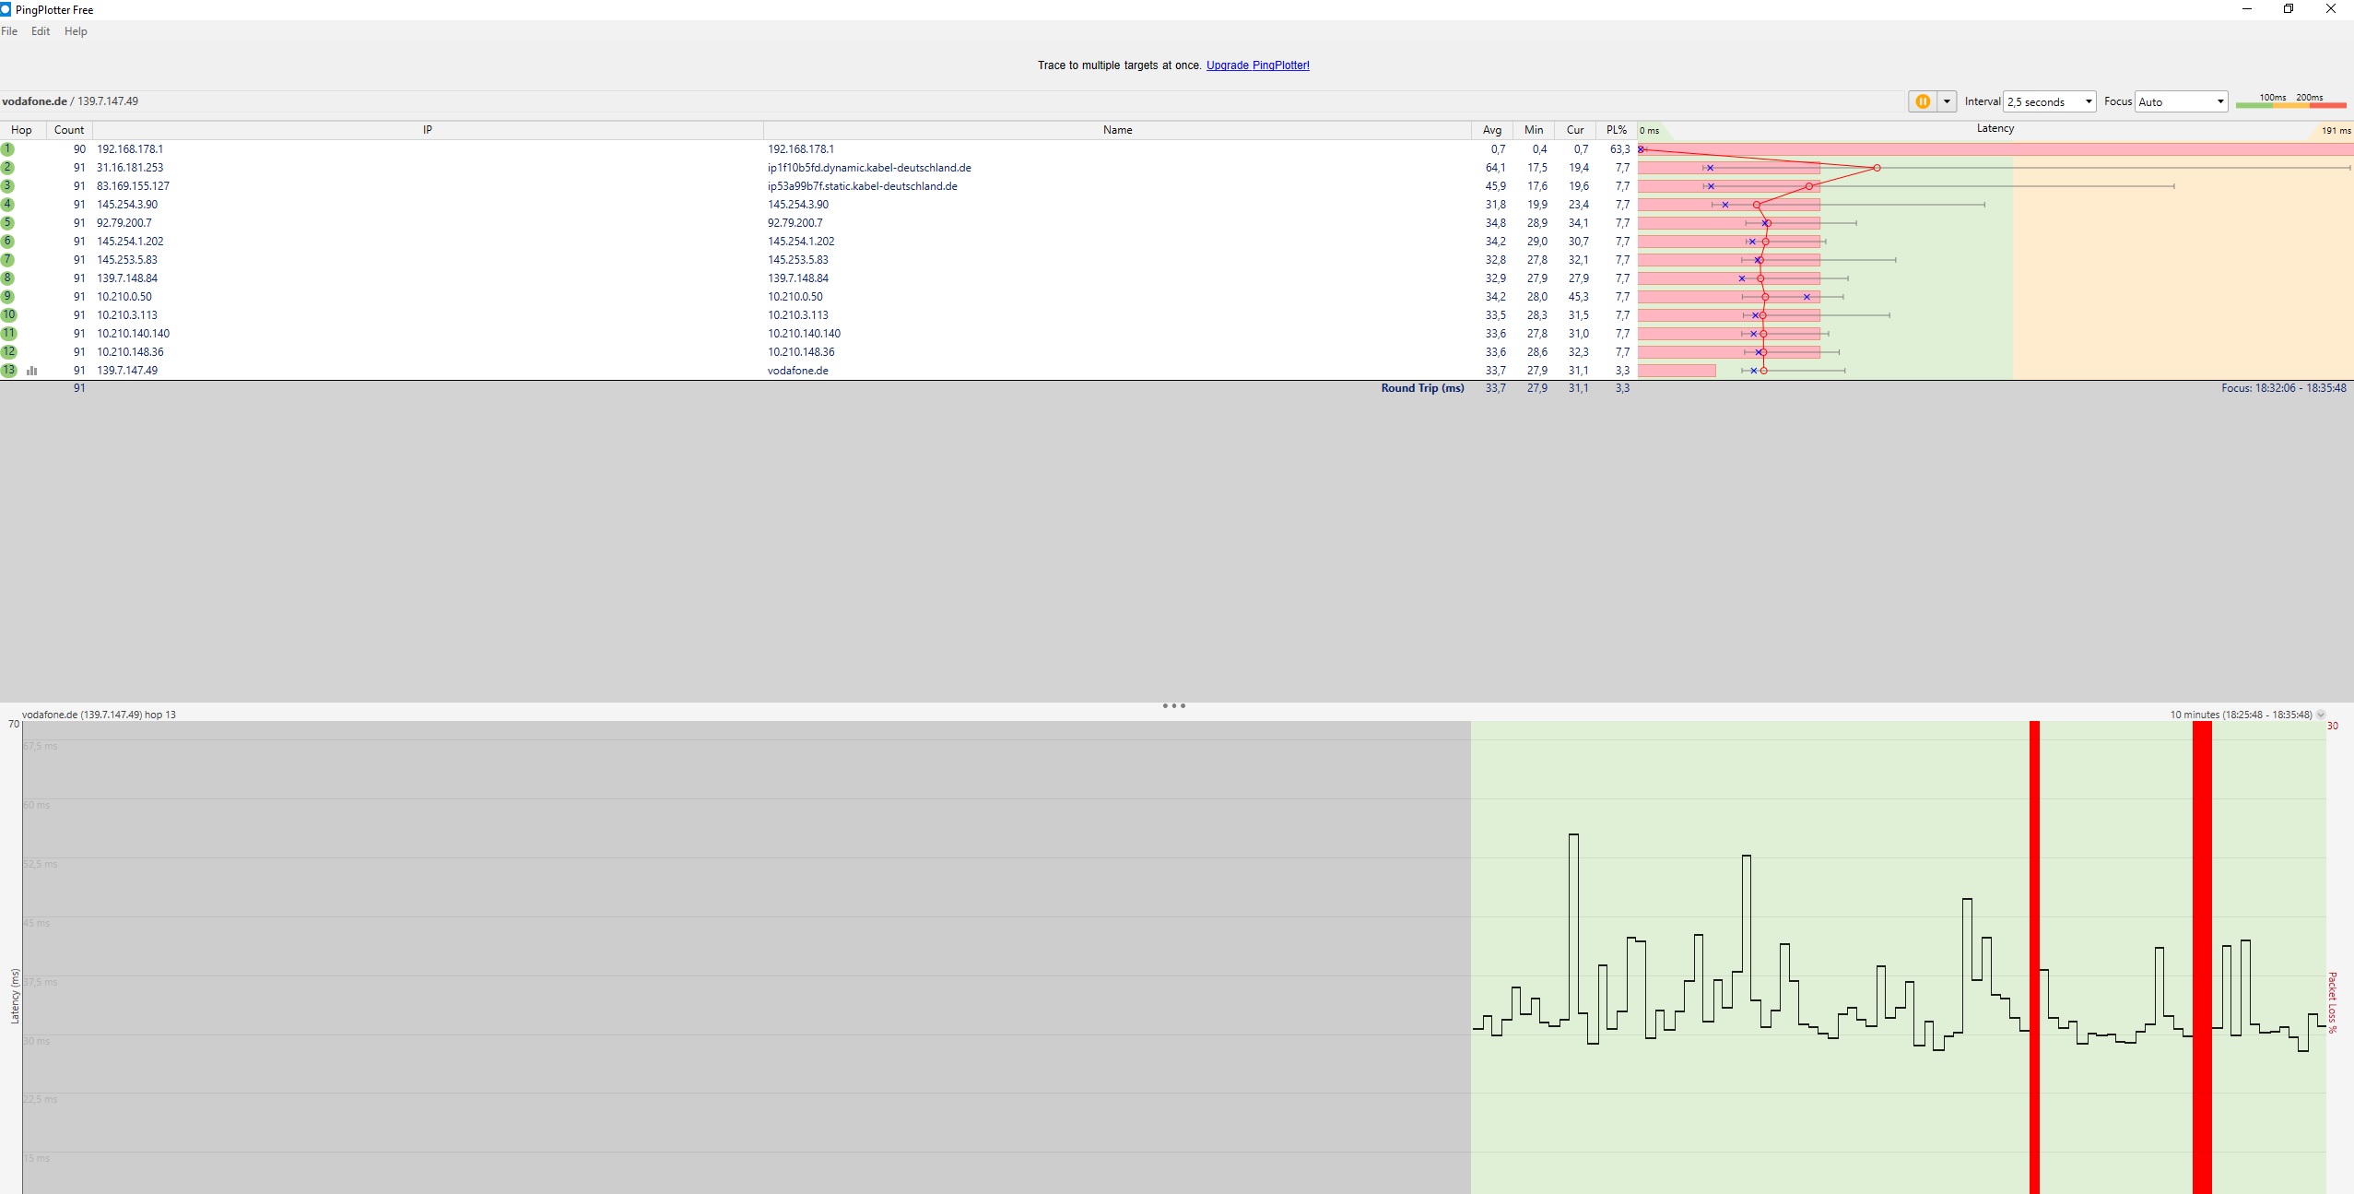Open the File menu
2354x1194 pixels.
[9, 31]
